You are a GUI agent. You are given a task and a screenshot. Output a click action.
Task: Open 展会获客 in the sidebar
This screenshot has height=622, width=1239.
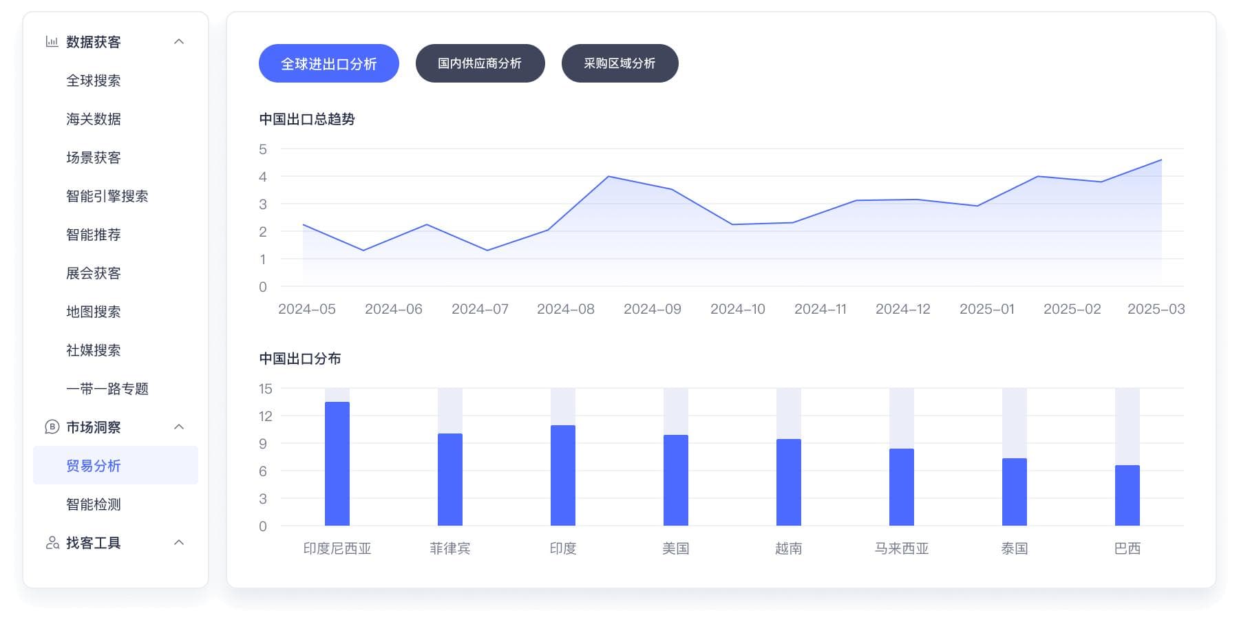(x=94, y=273)
